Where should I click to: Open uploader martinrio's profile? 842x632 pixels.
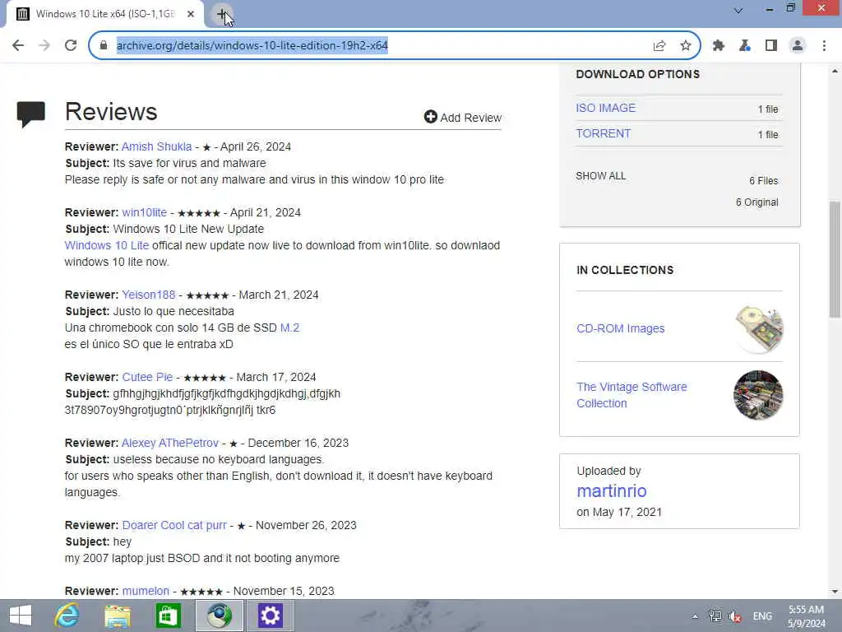tap(611, 490)
